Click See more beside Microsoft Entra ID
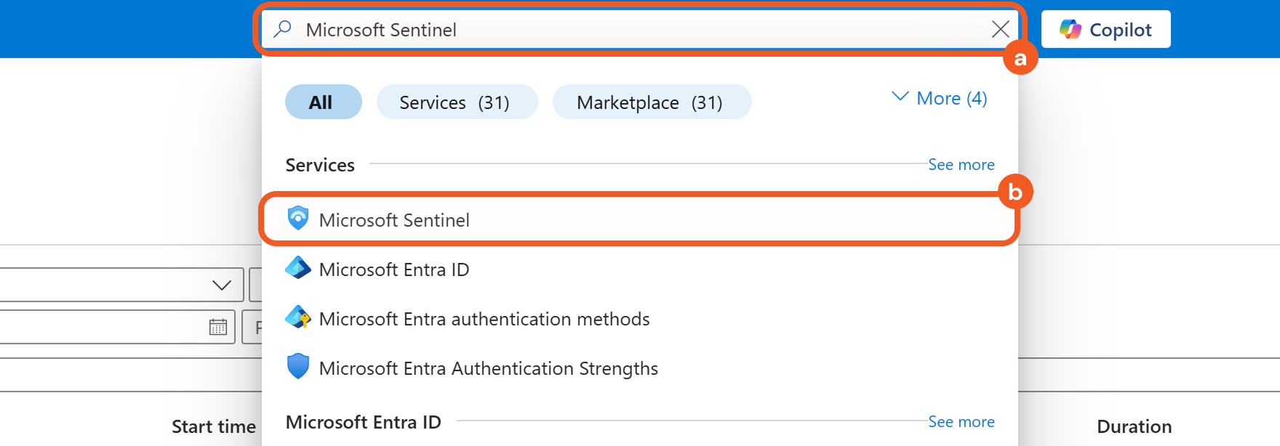 961,422
